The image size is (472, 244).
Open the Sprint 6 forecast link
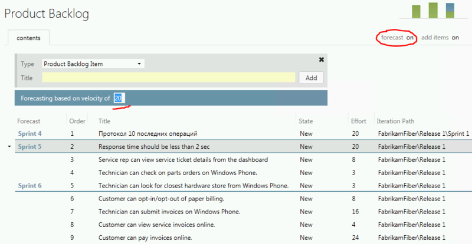pyautogui.click(x=30, y=185)
